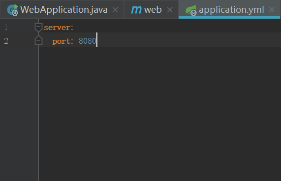Click the Spring Boot run icon on WebApplication.java
The image size is (281, 181).
12,10
